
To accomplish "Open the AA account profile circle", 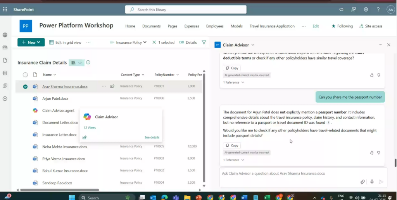I will pyautogui.click(x=391, y=10).
